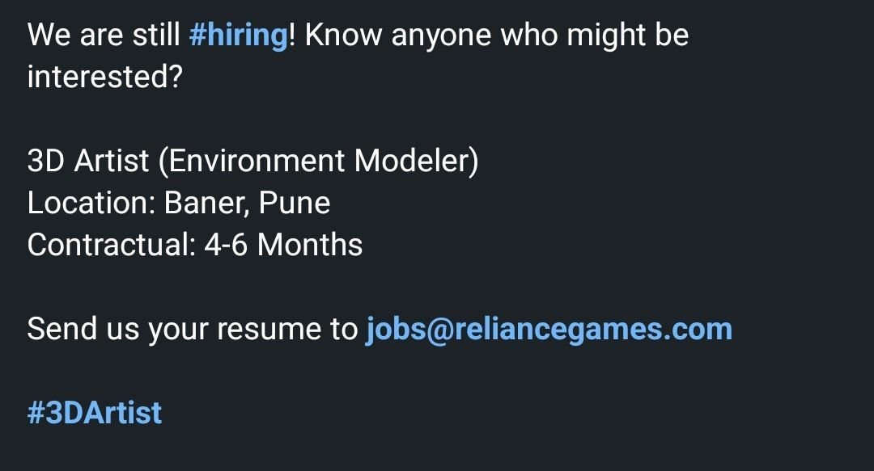Click the "We are still" text

coord(104,36)
